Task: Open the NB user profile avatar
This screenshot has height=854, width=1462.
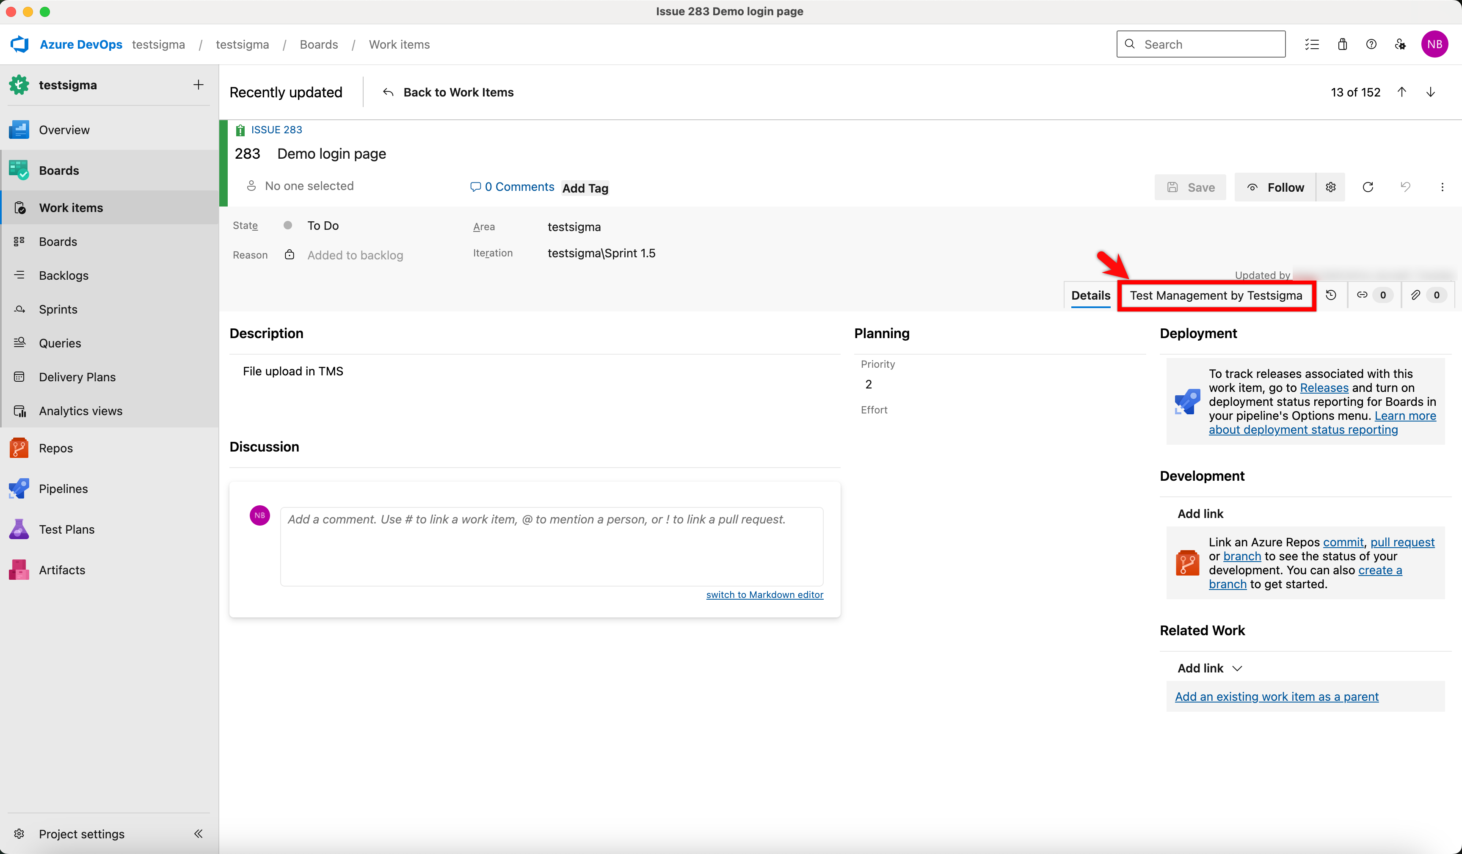Action: (1434, 44)
